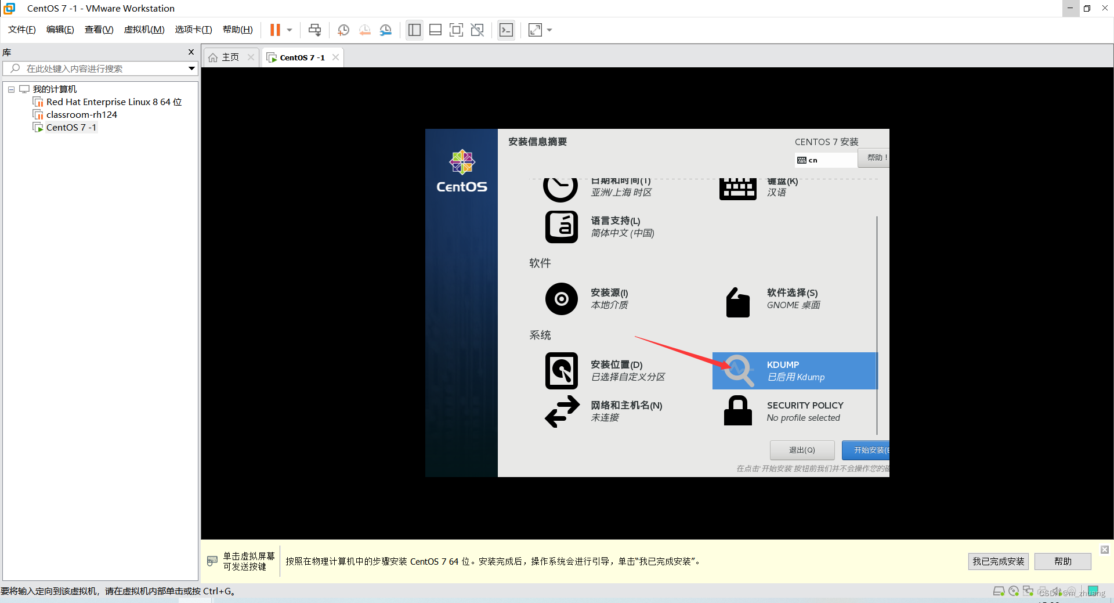Toggle the console view button

506,30
